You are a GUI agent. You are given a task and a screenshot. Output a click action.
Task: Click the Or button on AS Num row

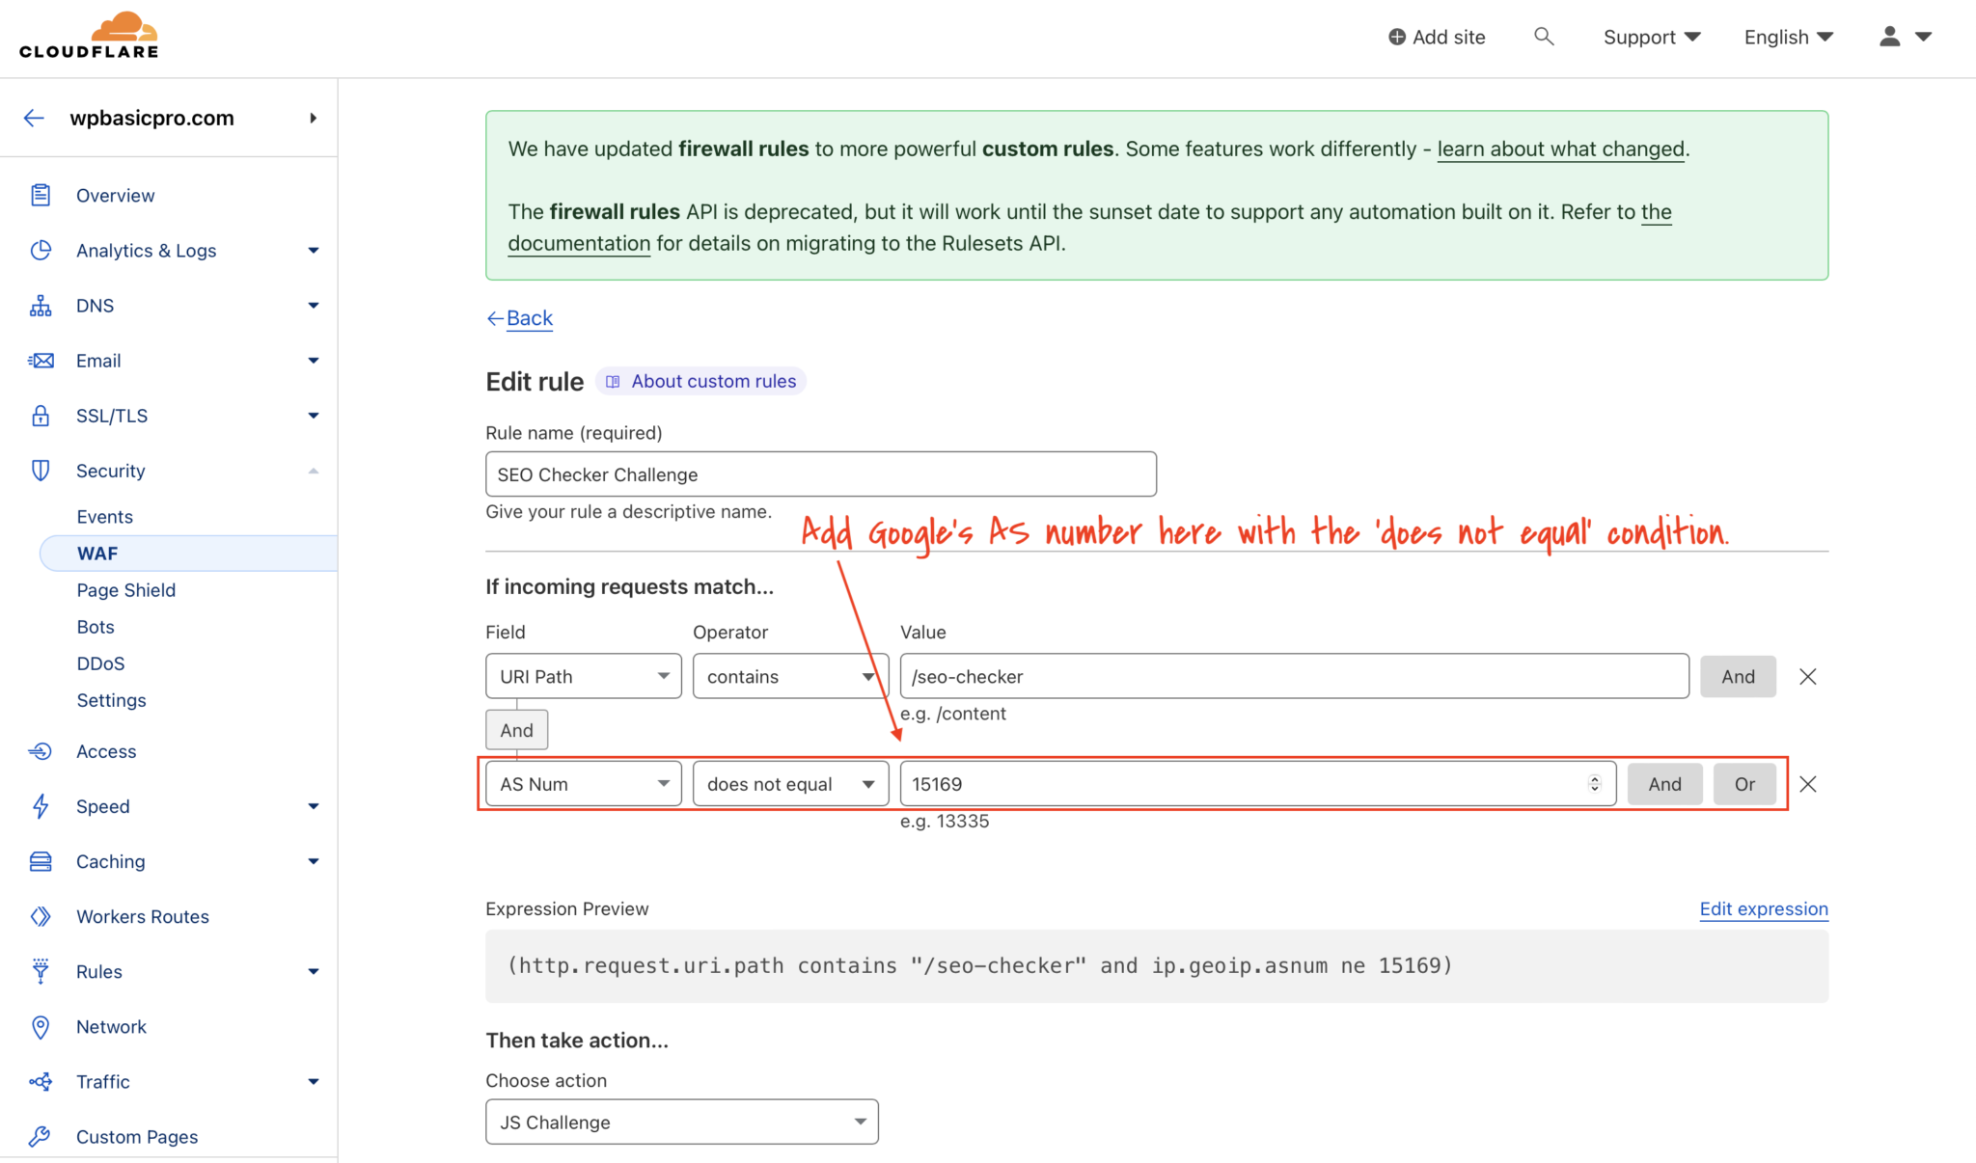(x=1744, y=783)
